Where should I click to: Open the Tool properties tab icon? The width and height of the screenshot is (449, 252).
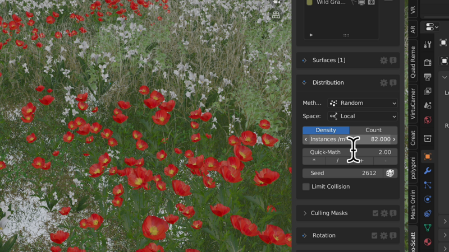(x=428, y=45)
